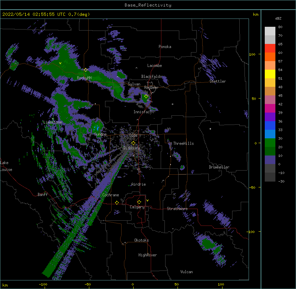Click the Banff label
The image size is (296, 289).
point(43,195)
